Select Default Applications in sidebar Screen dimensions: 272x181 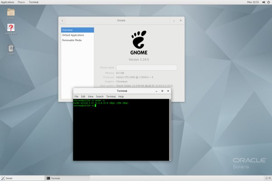click(73, 35)
